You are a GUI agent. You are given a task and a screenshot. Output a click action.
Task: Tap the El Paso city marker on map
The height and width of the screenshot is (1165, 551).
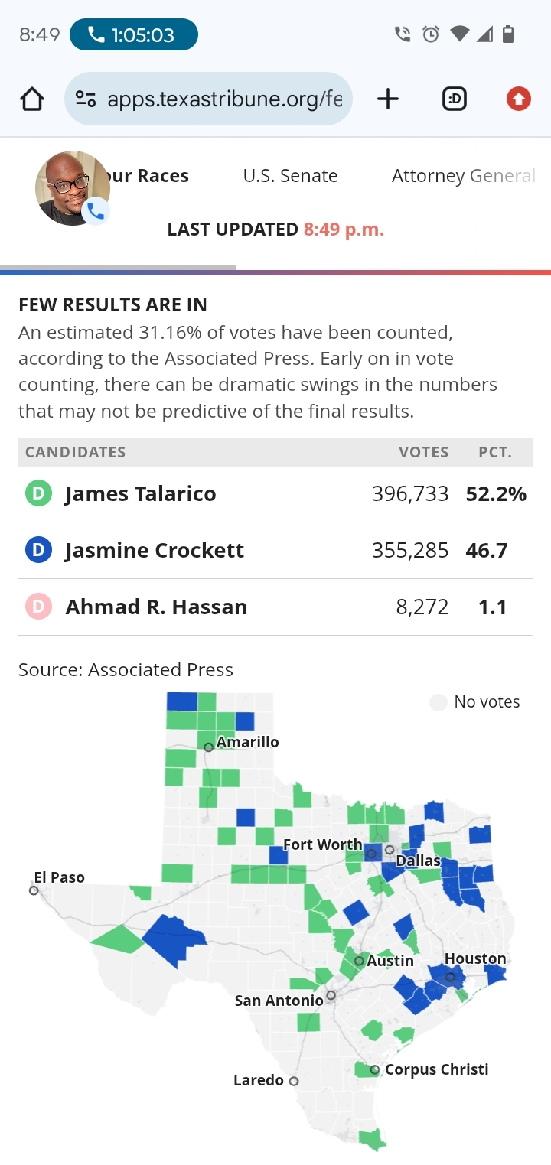click(34, 890)
